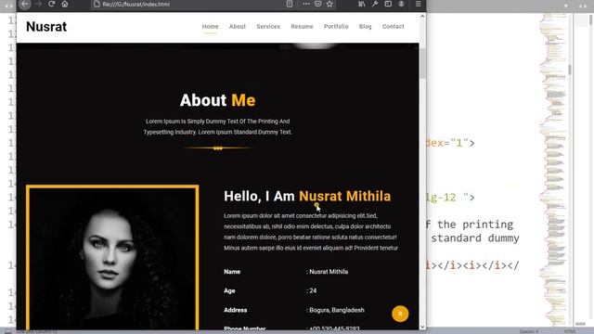
Task: Open the Firefox hamburger menu
Action: pyautogui.click(x=419, y=4)
